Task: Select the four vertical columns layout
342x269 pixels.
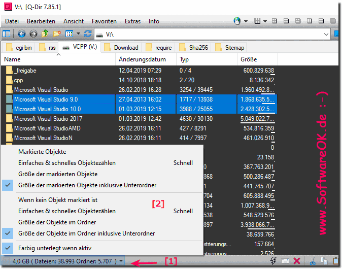Action: click(x=333, y=21)
